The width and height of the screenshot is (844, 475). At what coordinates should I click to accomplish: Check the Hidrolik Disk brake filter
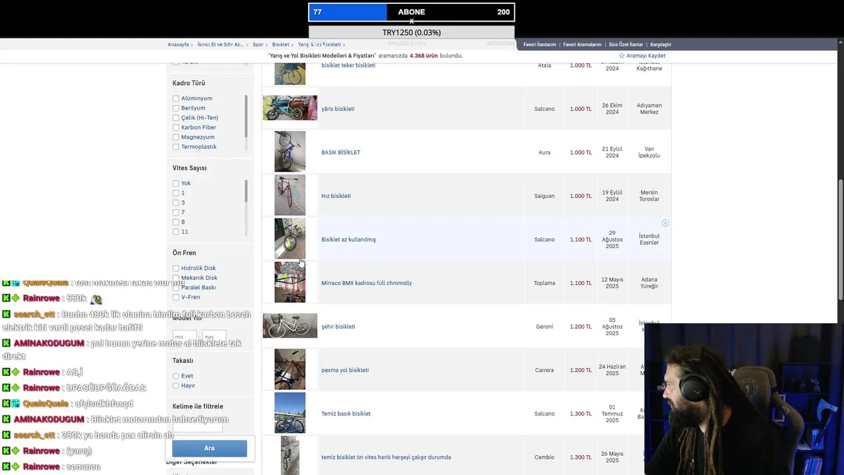point(176,268)
